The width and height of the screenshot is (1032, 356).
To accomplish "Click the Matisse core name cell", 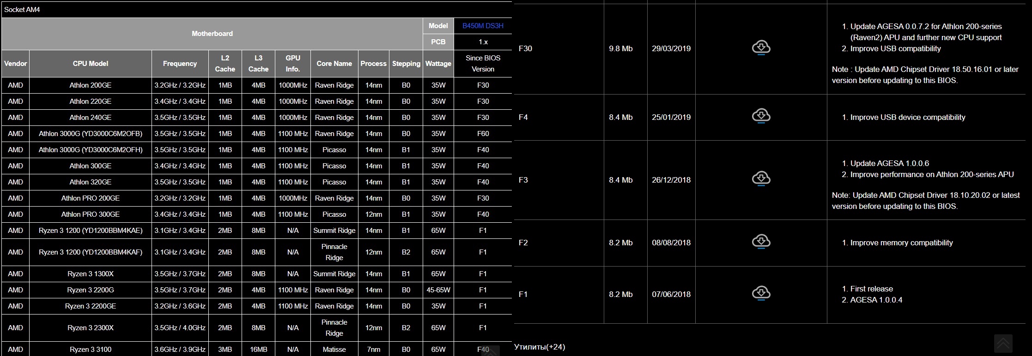I will click(334, 349).
